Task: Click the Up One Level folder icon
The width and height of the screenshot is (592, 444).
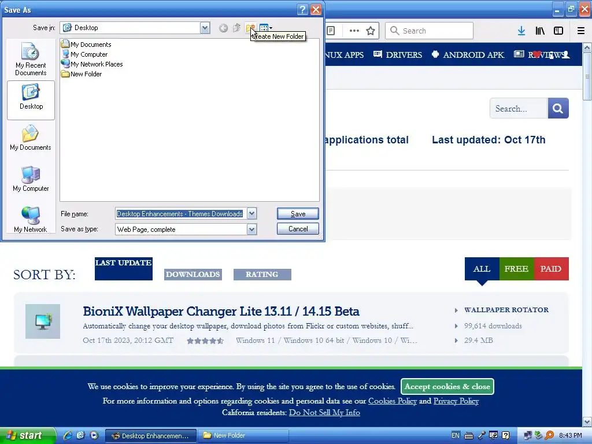Action: (x=236, y=28)
